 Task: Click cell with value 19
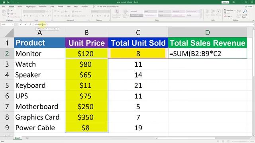click(138, 128)
